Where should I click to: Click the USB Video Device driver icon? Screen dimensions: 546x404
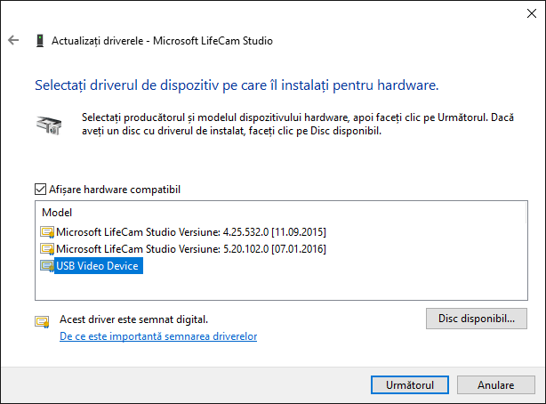(47, 266)
